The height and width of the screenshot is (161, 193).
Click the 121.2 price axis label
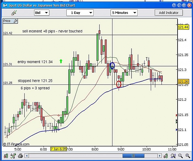click(x=182, y=99)
